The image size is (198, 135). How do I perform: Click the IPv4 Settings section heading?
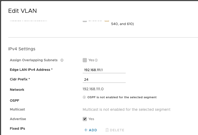(22, 49)
